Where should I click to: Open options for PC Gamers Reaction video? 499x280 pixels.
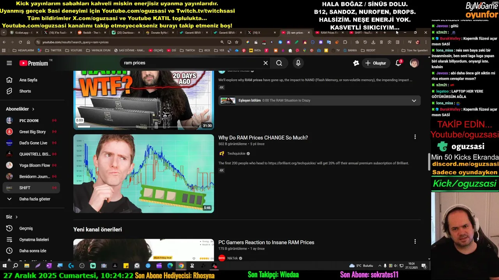tap(415, 241)
